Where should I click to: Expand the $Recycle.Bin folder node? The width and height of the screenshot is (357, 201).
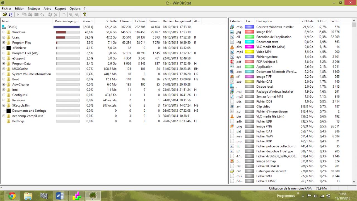4,106
